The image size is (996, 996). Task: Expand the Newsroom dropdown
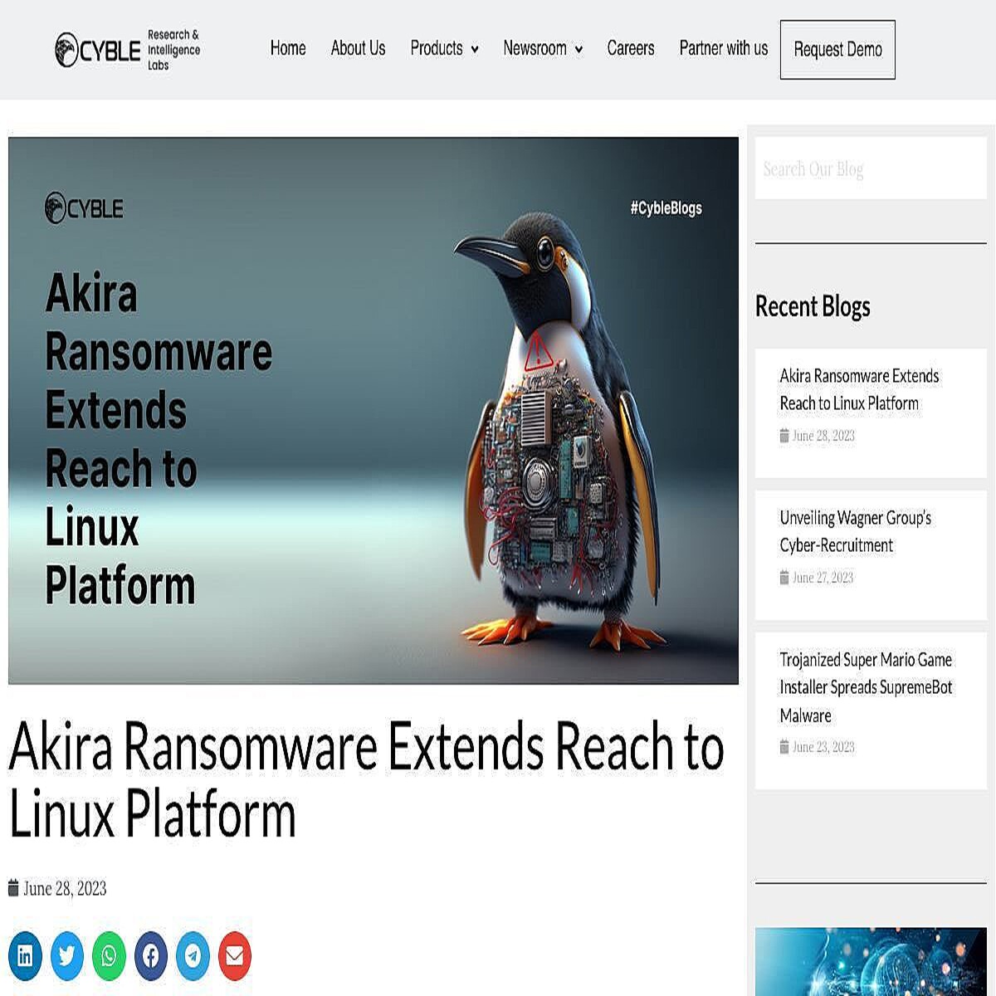[x=535, y=49]
